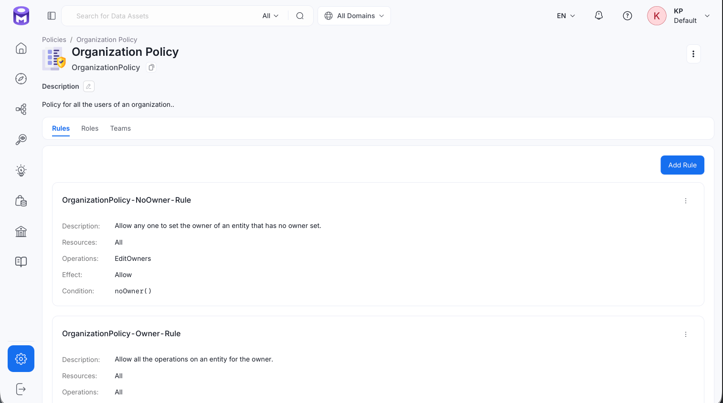Open the Knowledge book icon in sidebar
The width and height of the screenshot is (723, 403).
pyautogui.click(x=21, y=262)
